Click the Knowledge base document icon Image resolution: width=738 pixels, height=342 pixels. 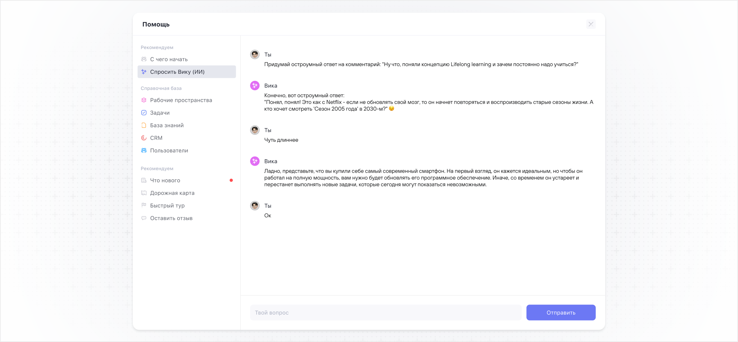click(x=144, y=125)
